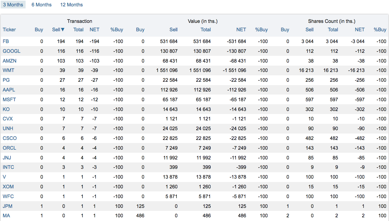Open the MSFT ticker link

(x=9, y=100)
